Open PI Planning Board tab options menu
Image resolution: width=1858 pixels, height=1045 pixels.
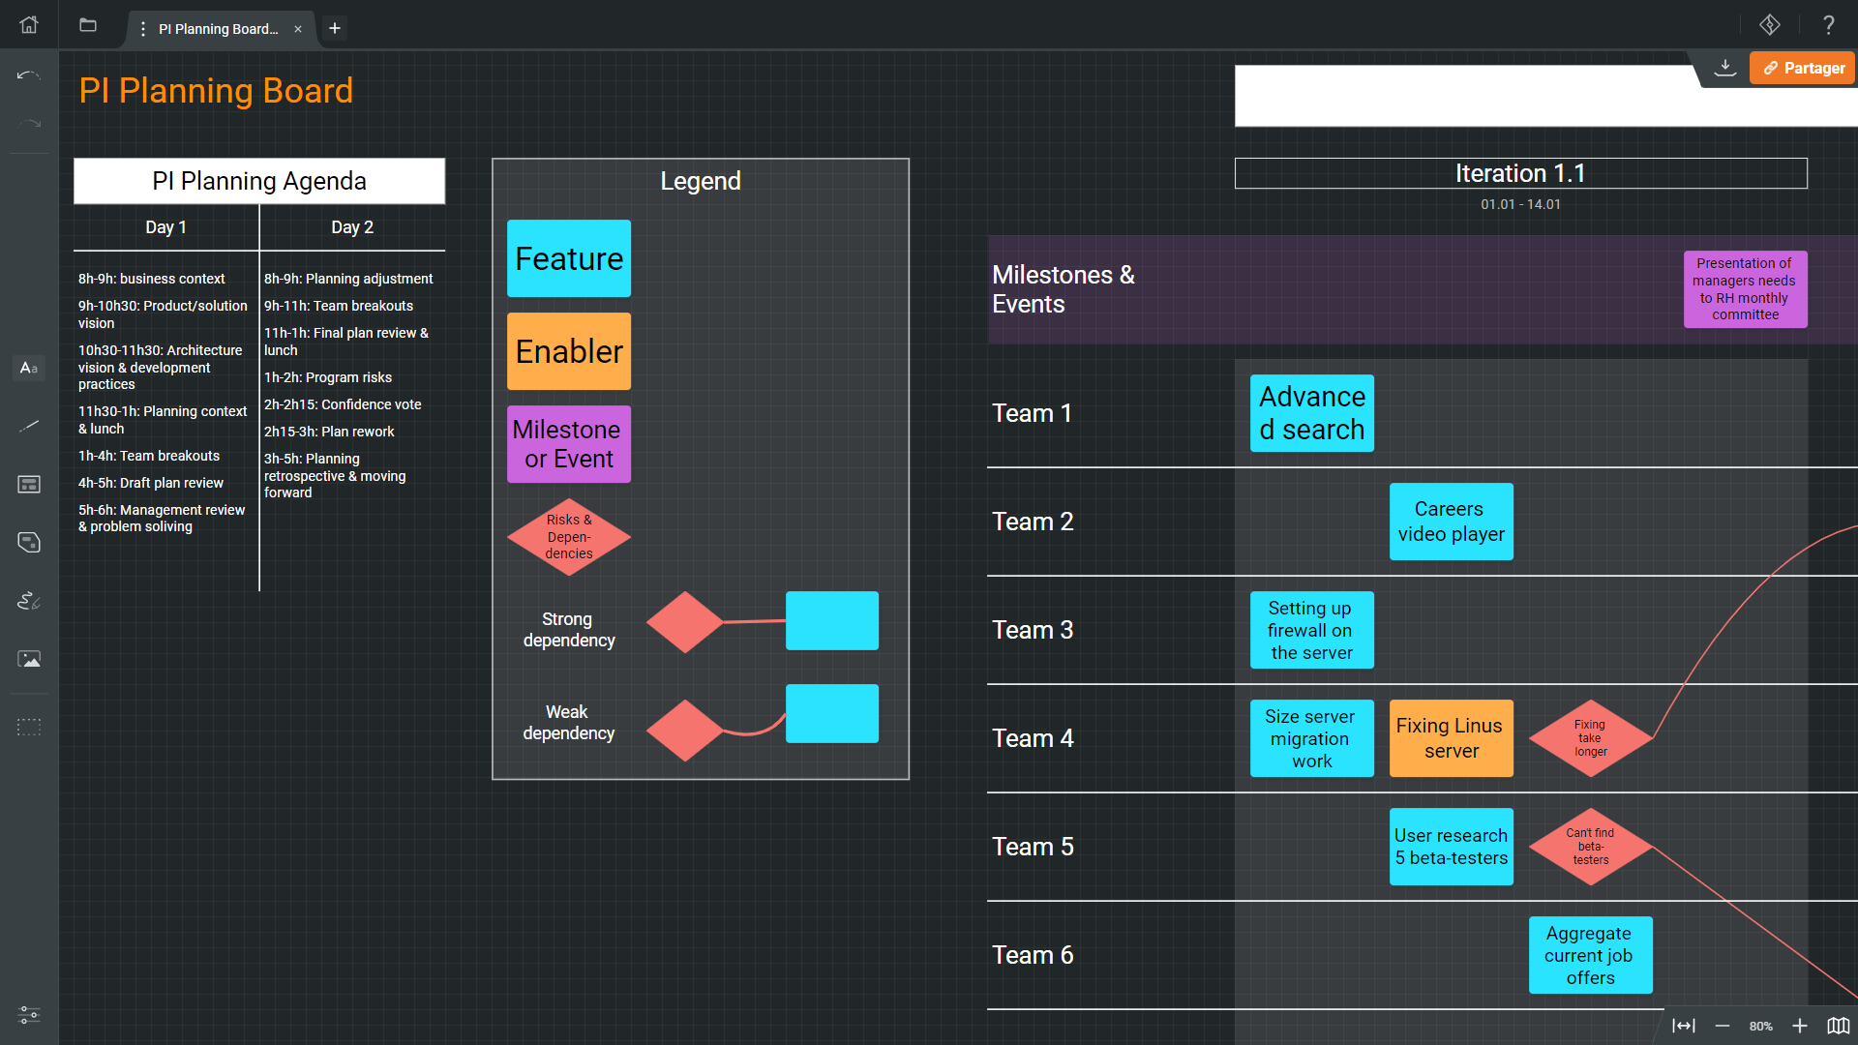[x=143, y=29]
